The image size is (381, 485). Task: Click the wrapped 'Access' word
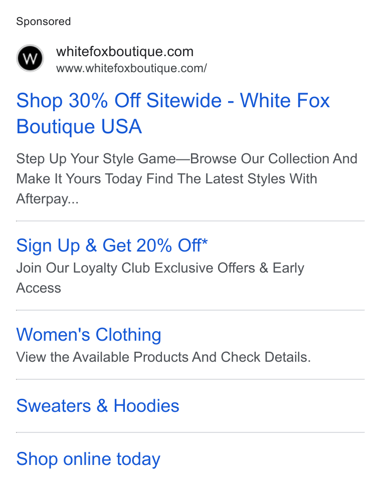(39, 288)
